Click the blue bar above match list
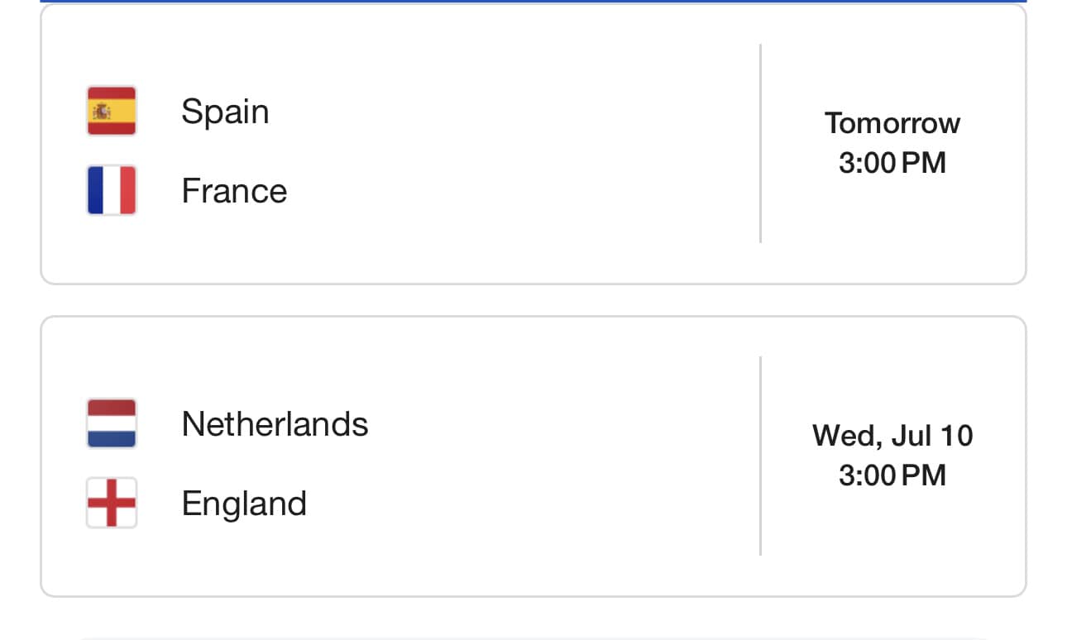The width and height of the screenshot is (1067, 640). pos(533,1)
